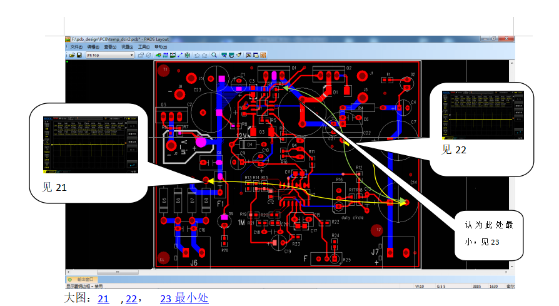Open the ECO toolbar icon
This screenshot has height=306, width=559.
(x=180, y=55)
